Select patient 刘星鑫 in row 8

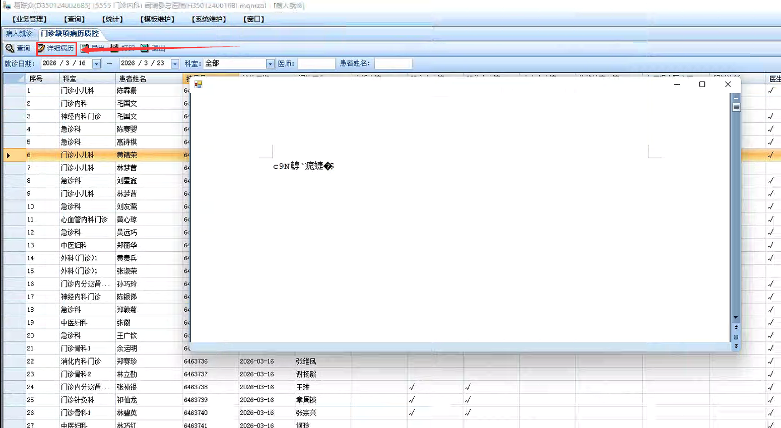coord(126,181)
